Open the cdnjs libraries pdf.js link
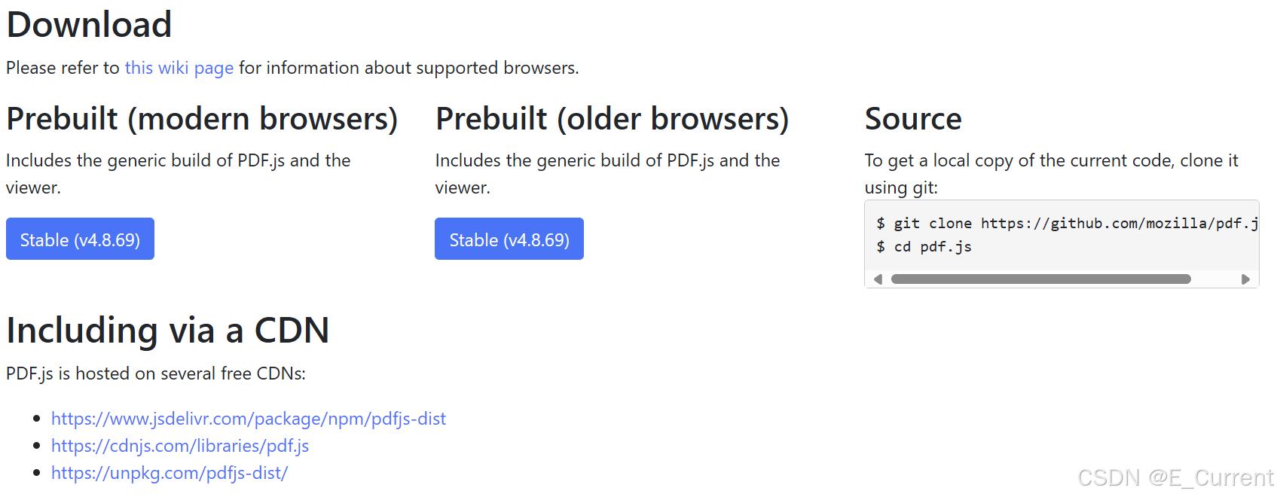Screen dimensions: 1277x500 [x=180, y=446]
